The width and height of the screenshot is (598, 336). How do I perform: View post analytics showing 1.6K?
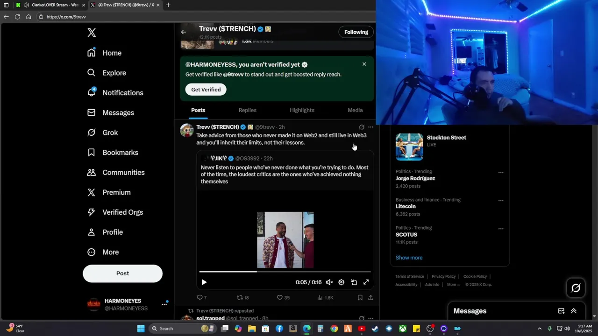click(x=325, y=298)
